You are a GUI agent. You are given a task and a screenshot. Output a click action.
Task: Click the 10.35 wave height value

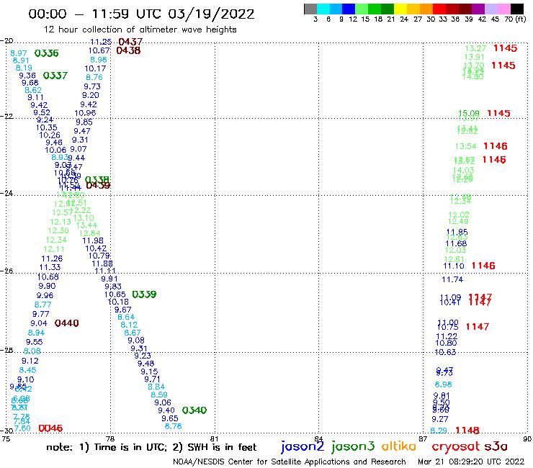tap(47, 127)
